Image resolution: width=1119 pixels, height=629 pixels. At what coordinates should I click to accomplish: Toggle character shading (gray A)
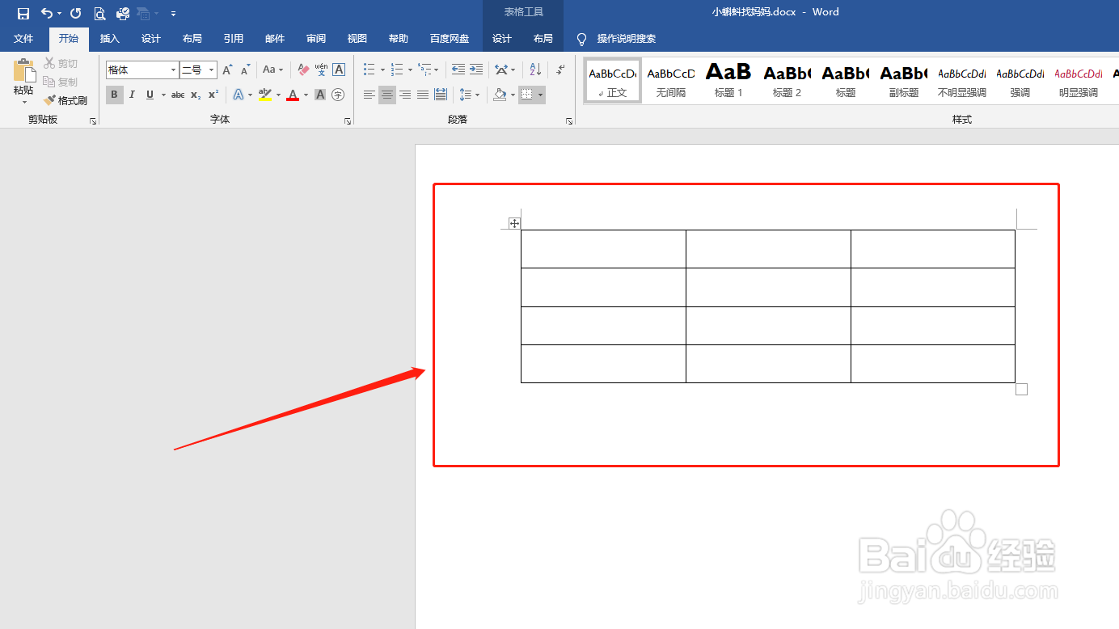point(320,95)
